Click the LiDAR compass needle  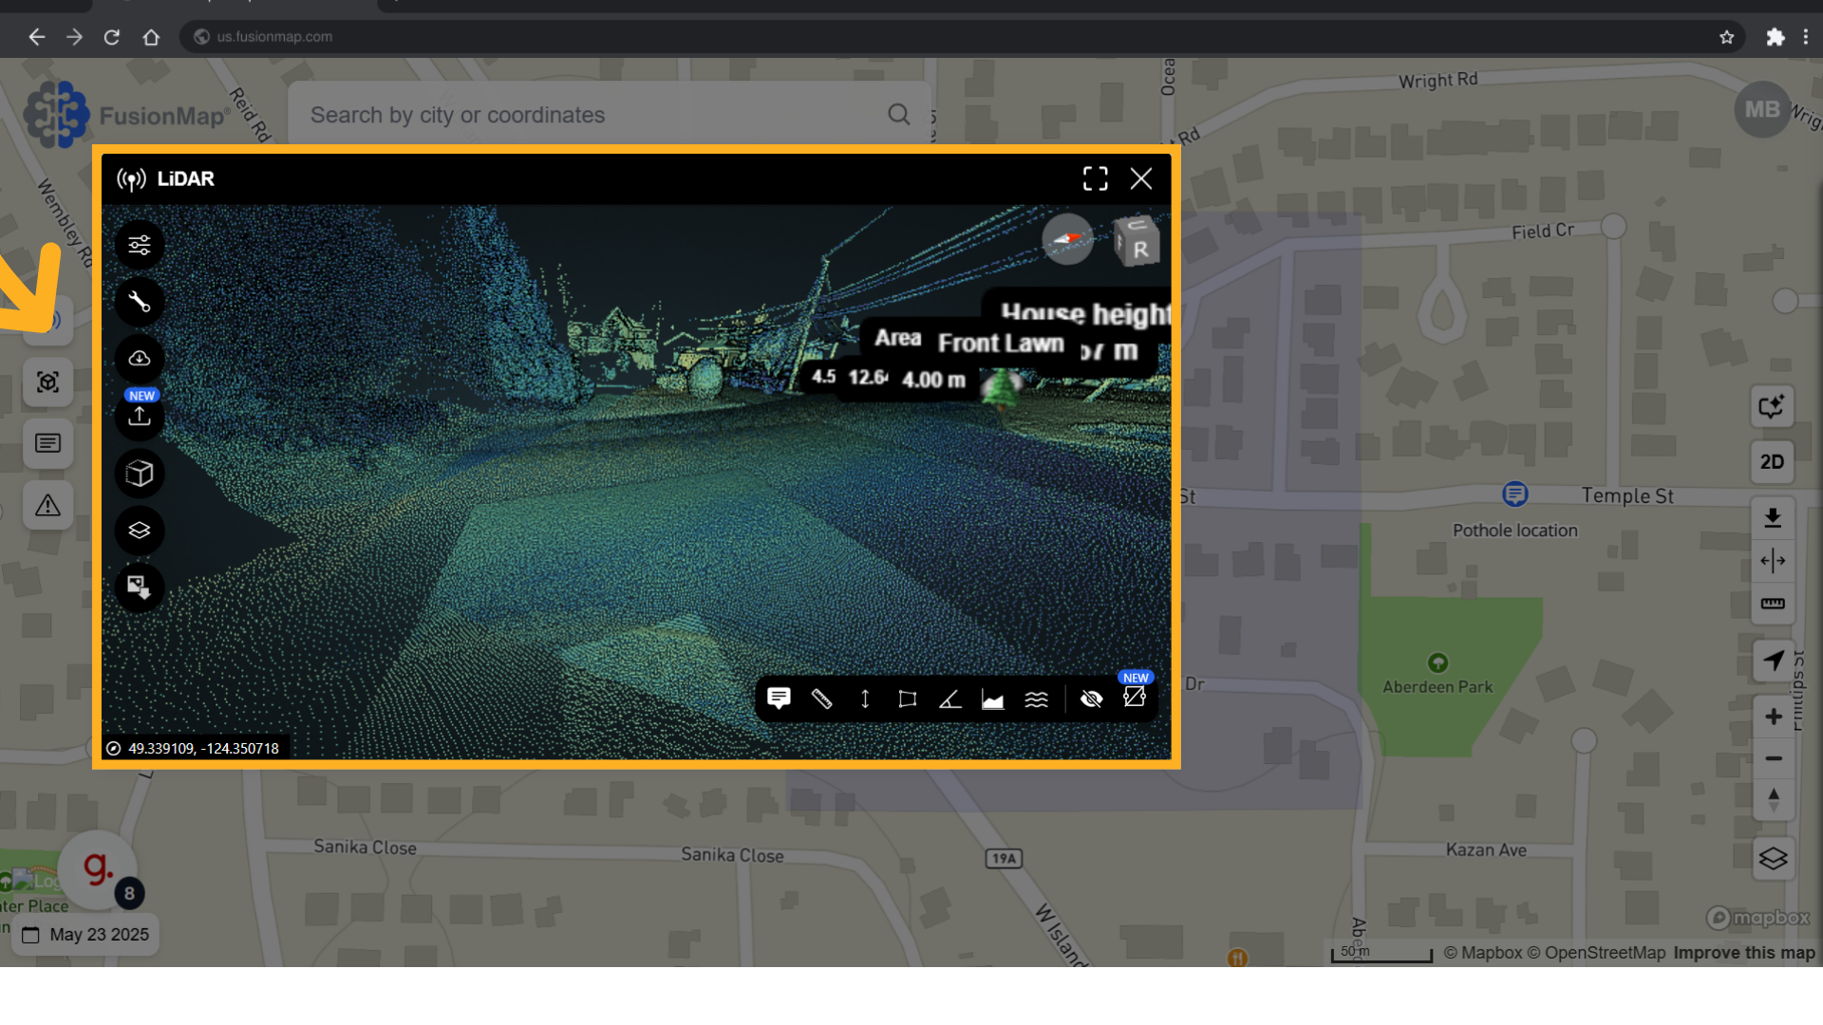pyautogui.click(x=1067, y=238)
